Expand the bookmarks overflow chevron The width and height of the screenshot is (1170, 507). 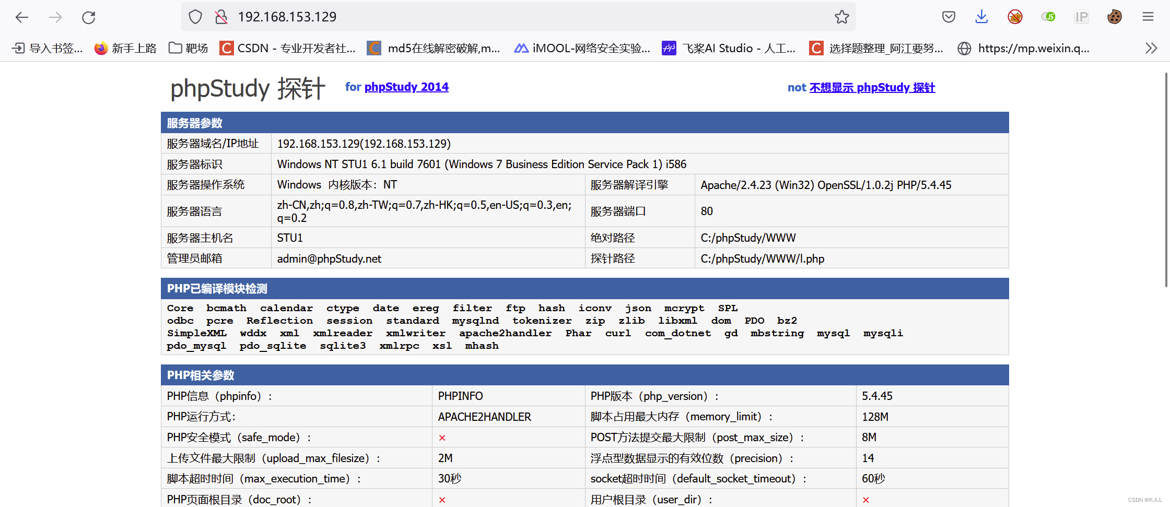click(1151, 48)
